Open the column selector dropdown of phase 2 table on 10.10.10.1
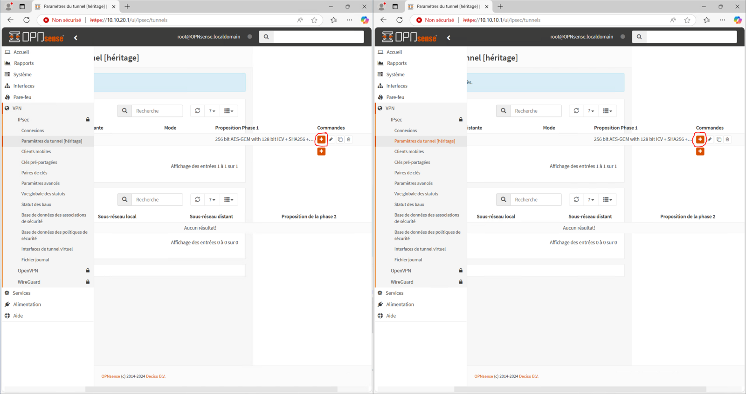Screen dimensions: 746x394 [x=607, y=199]
